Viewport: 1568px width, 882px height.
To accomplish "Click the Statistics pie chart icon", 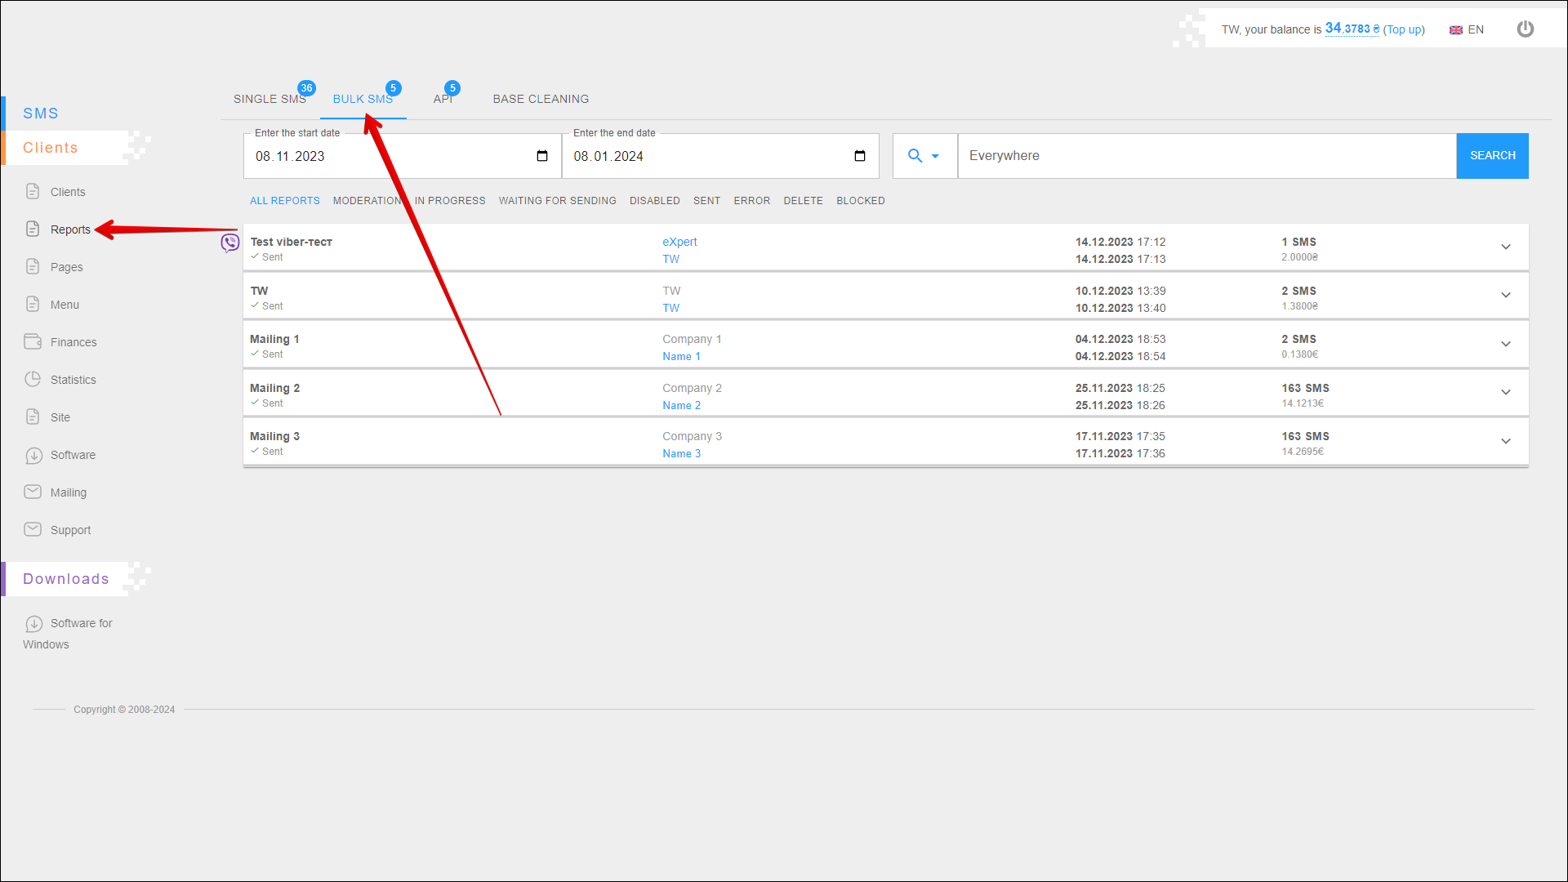I will pos(33,379).
